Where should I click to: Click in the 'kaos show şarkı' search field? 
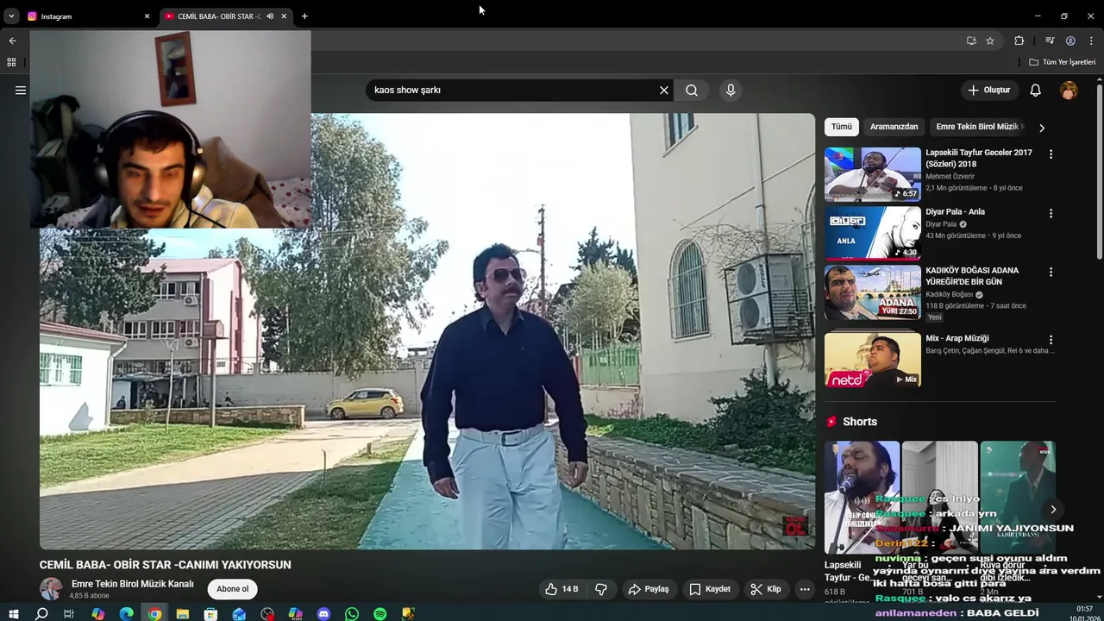(514, 90)
